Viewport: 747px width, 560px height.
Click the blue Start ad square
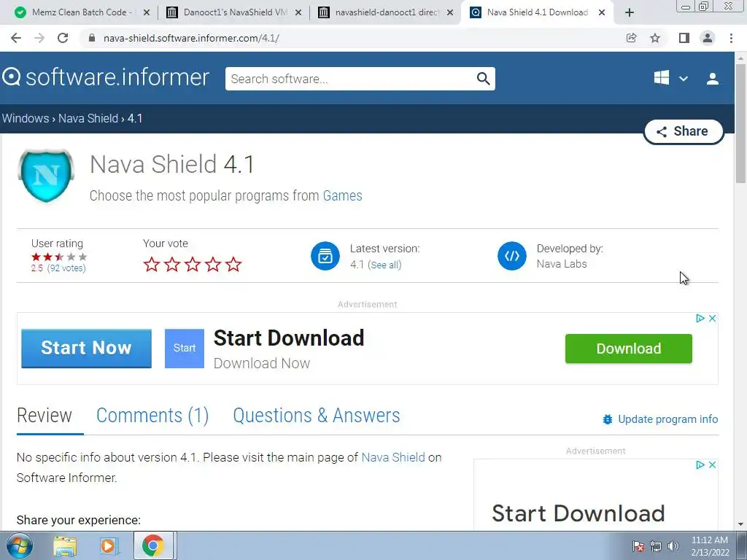[x=185, y=348]
